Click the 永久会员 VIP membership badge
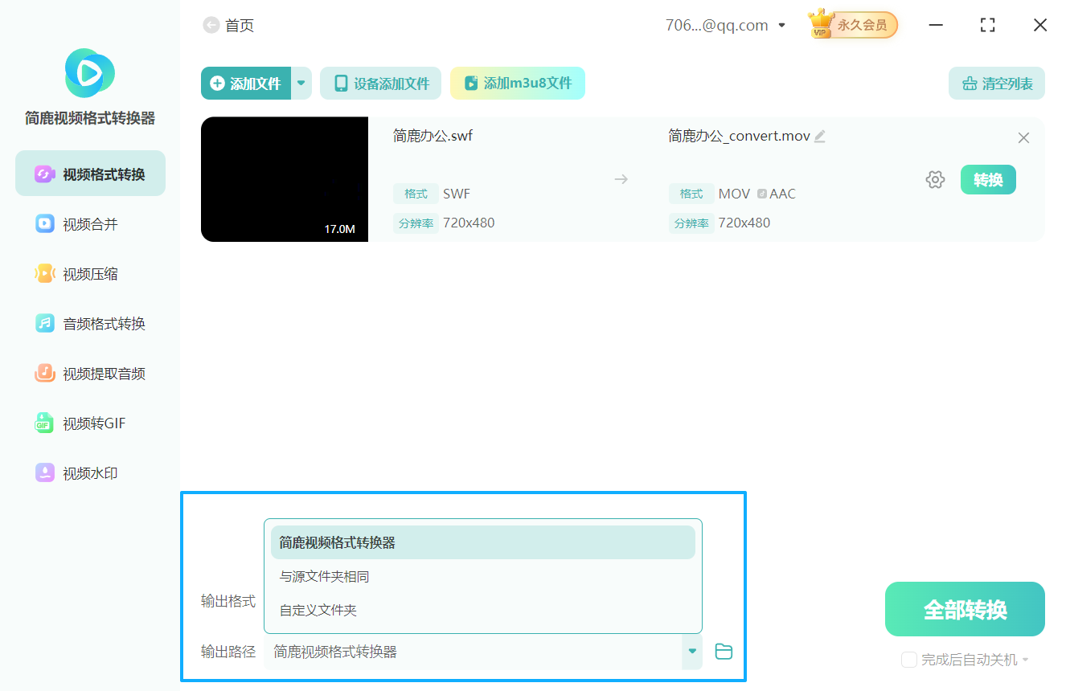Viewport: 1066px width, 691px height. (x=852, y=24)
